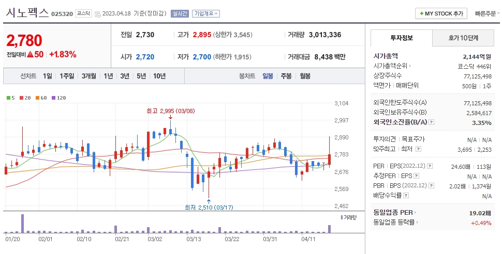
Task: Click the 시노펙스 stock name heading
Action: (27, 12)
